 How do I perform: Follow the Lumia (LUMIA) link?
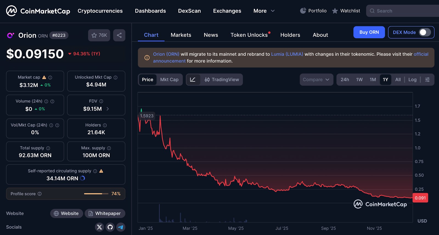[x=287, y=54]
